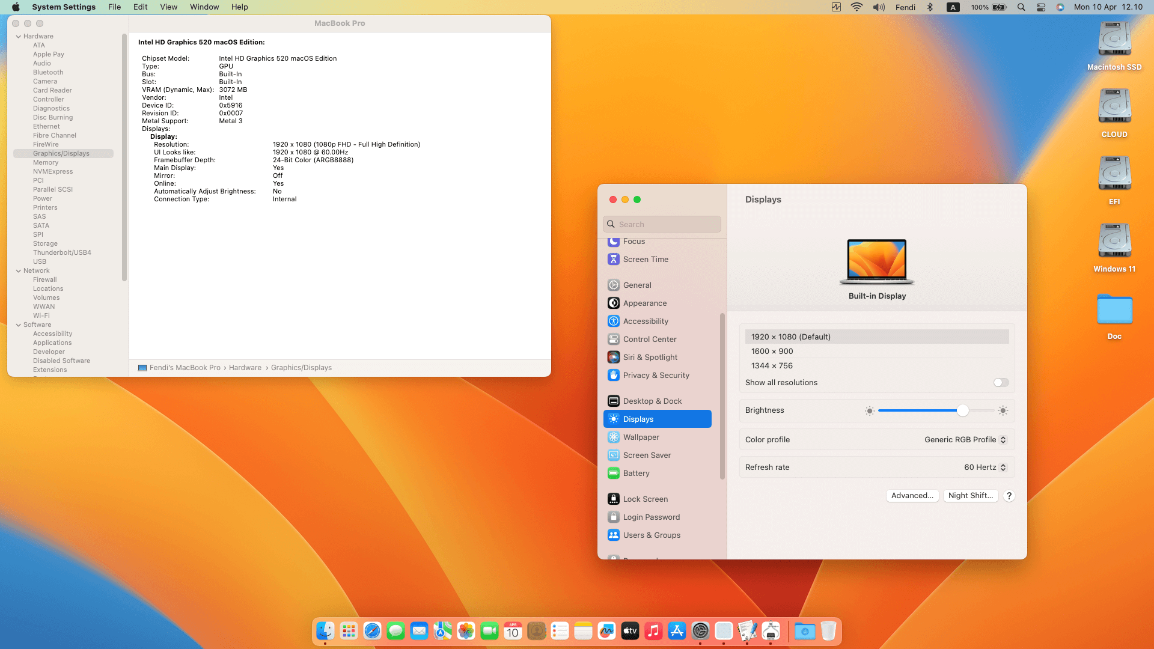Open Screen Time in sidebar

pos(657,260)
